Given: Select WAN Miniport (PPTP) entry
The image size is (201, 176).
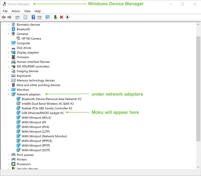Looking at the screenshot, I should click(x=36, y=146).
